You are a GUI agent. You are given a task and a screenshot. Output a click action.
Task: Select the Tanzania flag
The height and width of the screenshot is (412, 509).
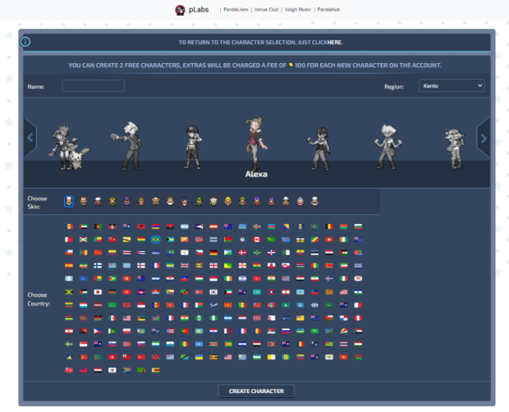185,357
